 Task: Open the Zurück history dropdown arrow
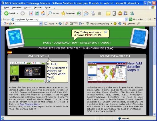click(x=17, y=13)
